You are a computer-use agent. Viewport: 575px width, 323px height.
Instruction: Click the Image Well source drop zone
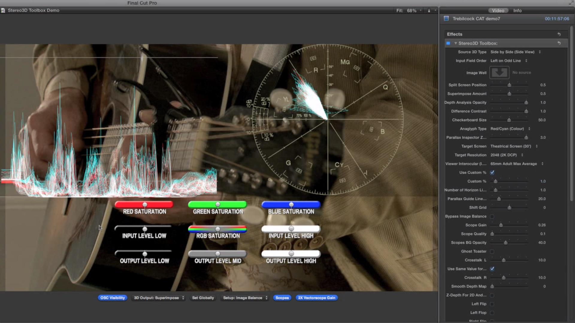point(499,73)
